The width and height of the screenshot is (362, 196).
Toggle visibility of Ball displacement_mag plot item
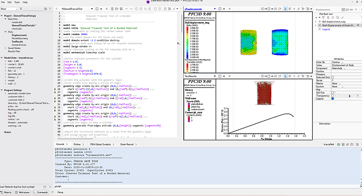tap(320, 22)
